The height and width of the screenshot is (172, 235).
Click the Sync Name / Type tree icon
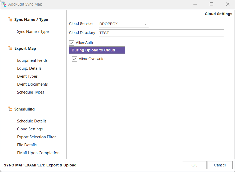click(x=10, y=20)
